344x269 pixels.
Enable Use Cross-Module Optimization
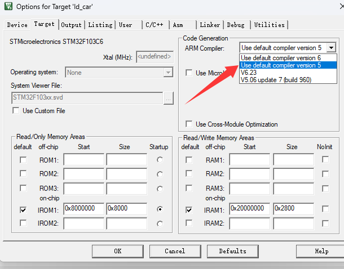click(x=189, y=124)
